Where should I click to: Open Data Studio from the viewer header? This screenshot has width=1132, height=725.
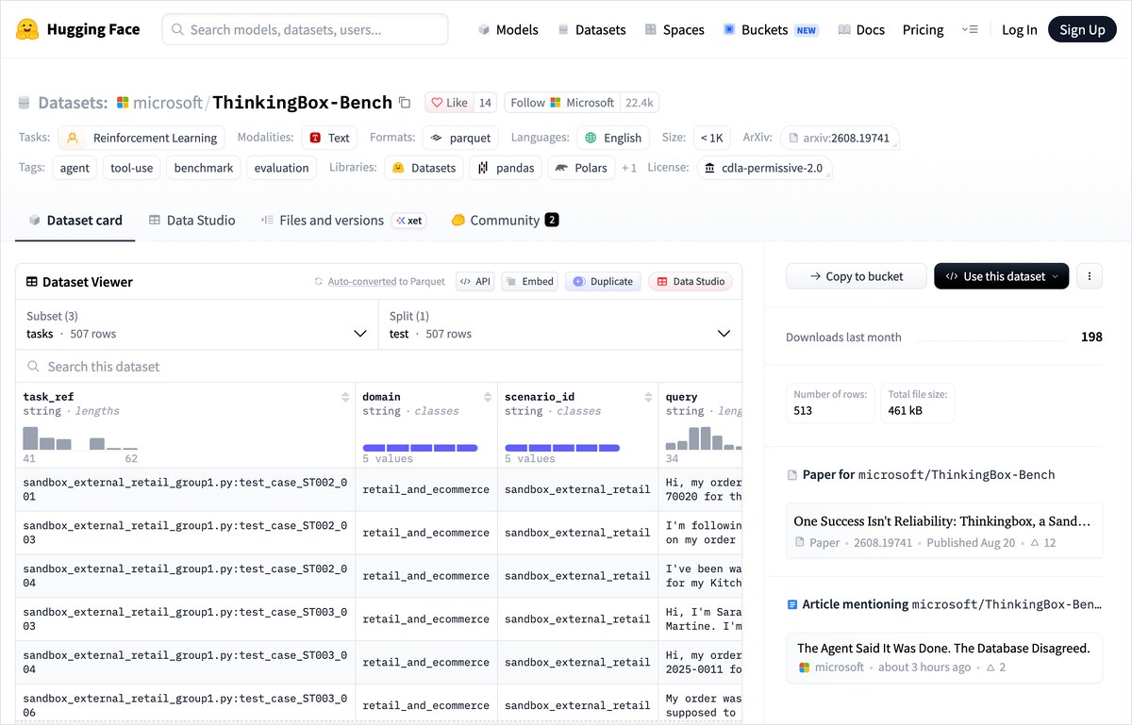[691, 281]
